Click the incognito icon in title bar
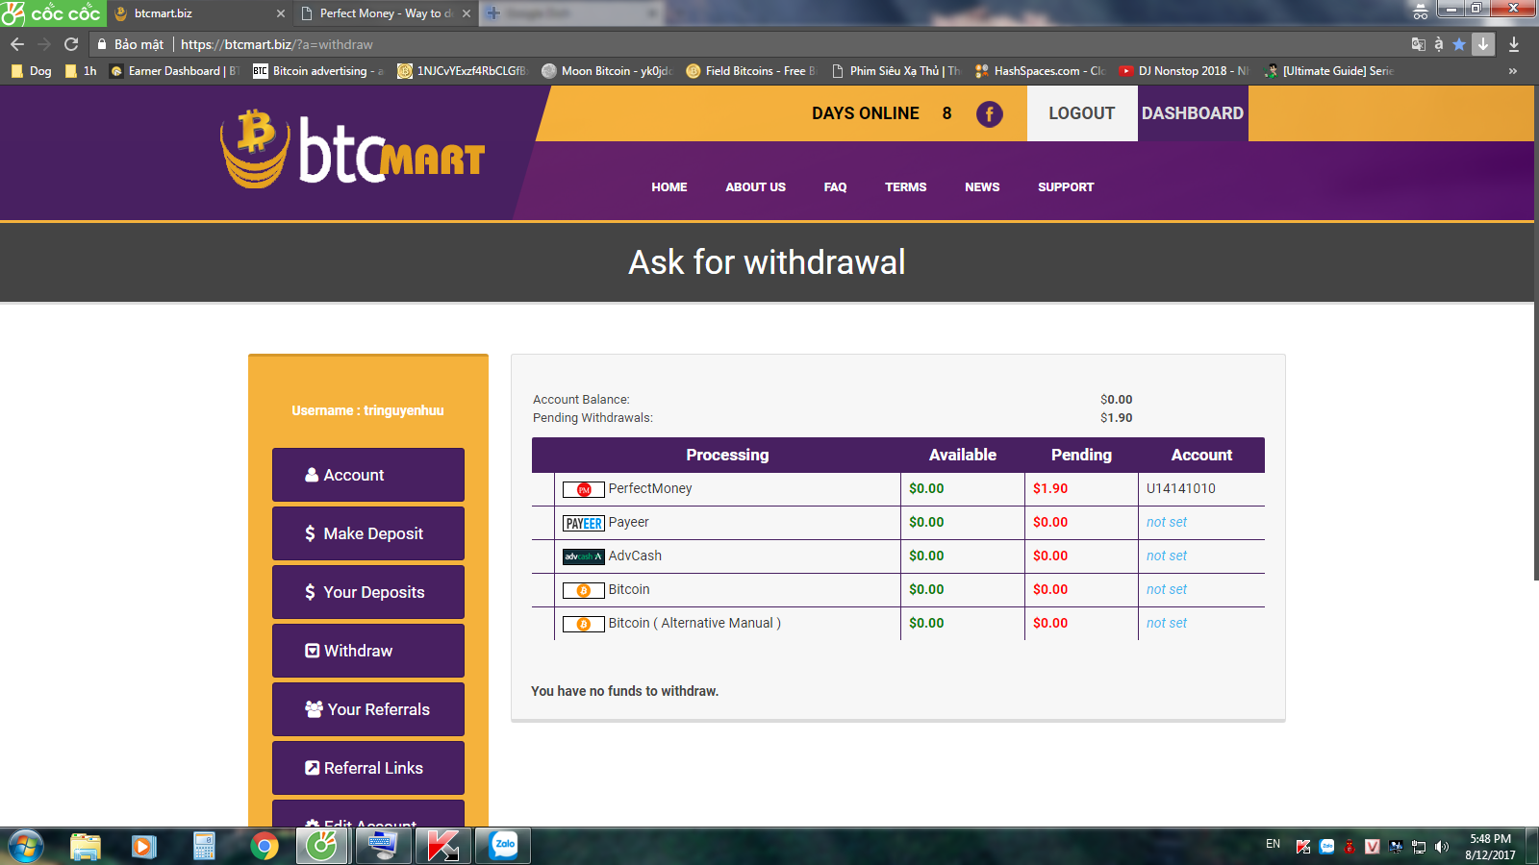 click(x=1421, y=12)
